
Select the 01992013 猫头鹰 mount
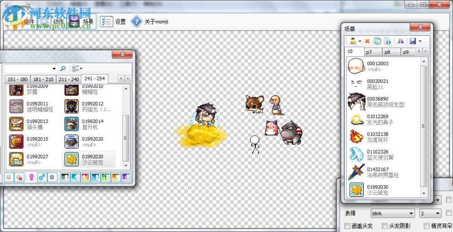(x=34, y=124)
